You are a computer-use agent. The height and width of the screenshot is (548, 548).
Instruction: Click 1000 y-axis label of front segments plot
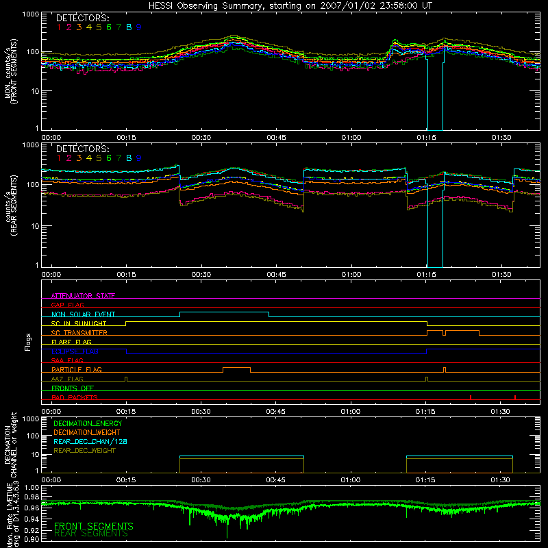(31, 14)
